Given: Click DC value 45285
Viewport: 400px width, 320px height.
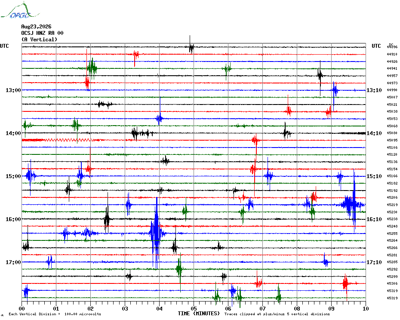Looking at the screenshot, I should pos(392,262).
